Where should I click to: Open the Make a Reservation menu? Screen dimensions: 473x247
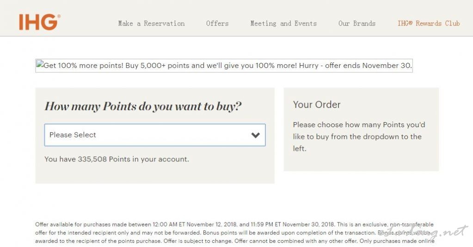[151, 24]
